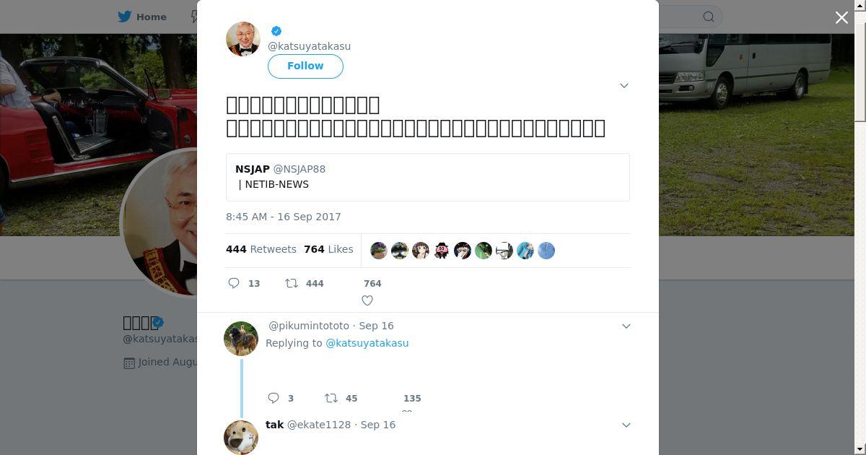
Task: Open the quoted NSJAP tweet card
Action: [x=427, y=177]
